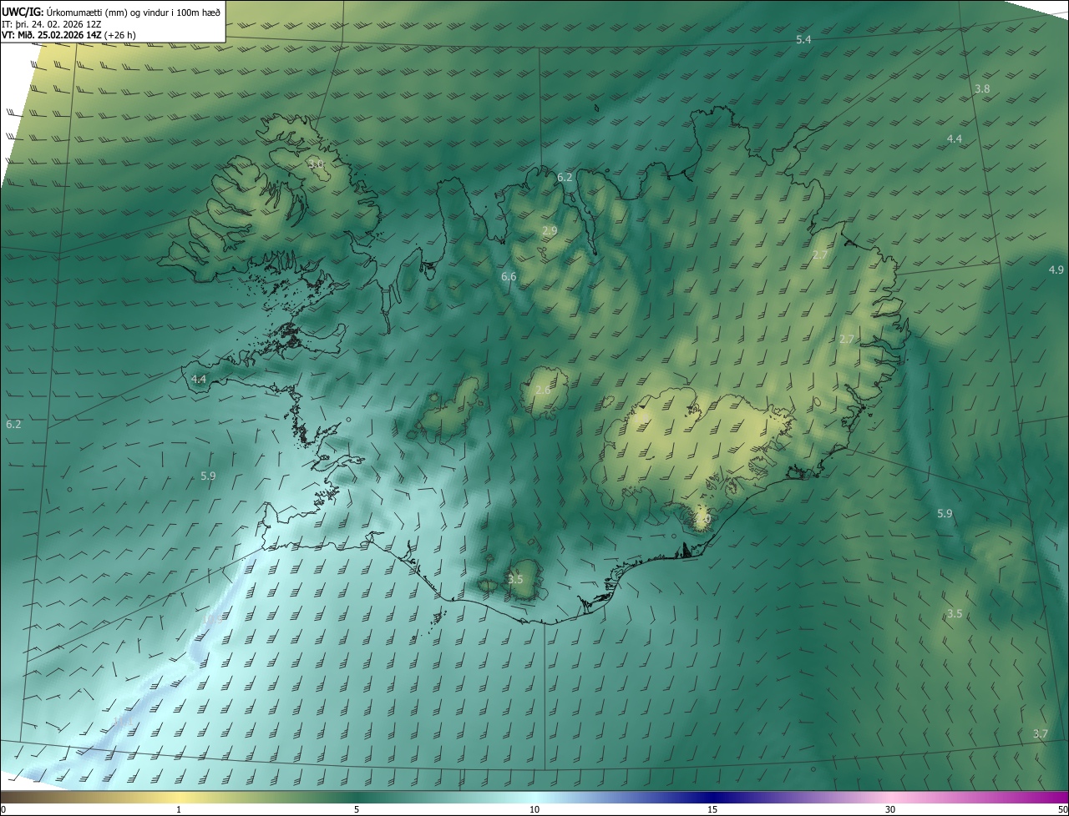Screen dimensions: 1069x816
Task: Click the 5.4 value label on the map
Action: [803, 40]
